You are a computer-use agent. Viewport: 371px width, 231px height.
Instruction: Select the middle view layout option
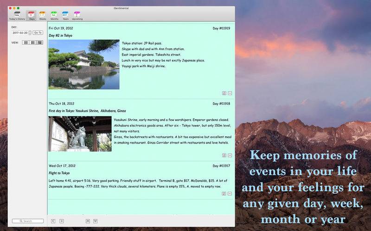click(x=32, y=43)
